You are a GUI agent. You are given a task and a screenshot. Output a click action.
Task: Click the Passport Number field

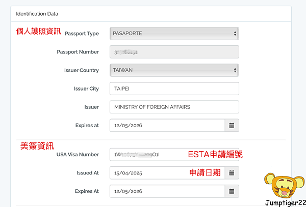click(174, 52)
